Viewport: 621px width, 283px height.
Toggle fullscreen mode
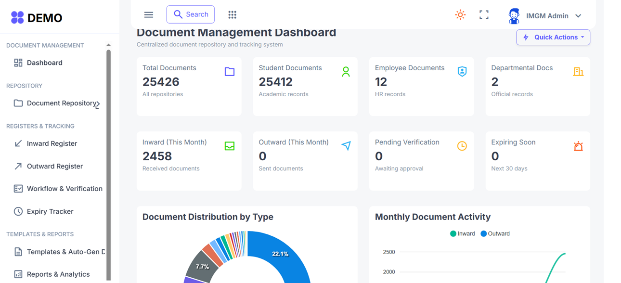point(484,14)
